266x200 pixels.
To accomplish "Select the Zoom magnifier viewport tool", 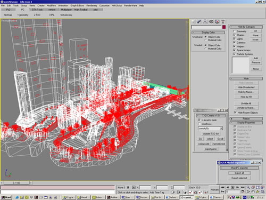I will click(x=248, y=187).
